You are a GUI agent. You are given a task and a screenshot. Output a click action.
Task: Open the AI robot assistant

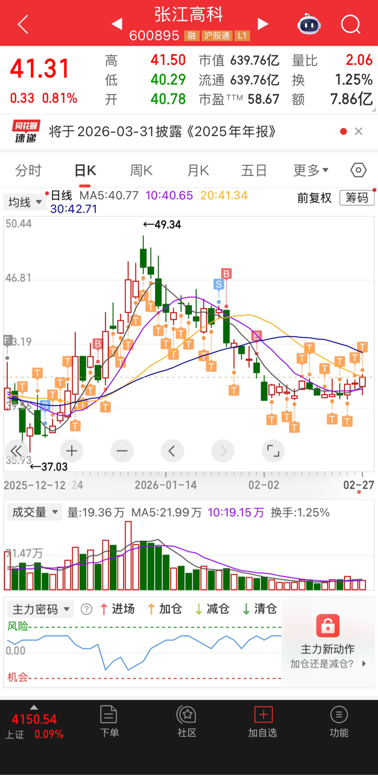(309, 24)
